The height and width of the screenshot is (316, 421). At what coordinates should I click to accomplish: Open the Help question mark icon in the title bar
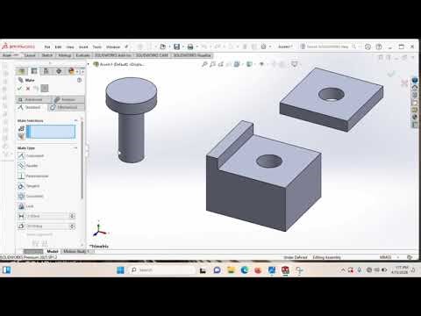click(x=379, y=47)
